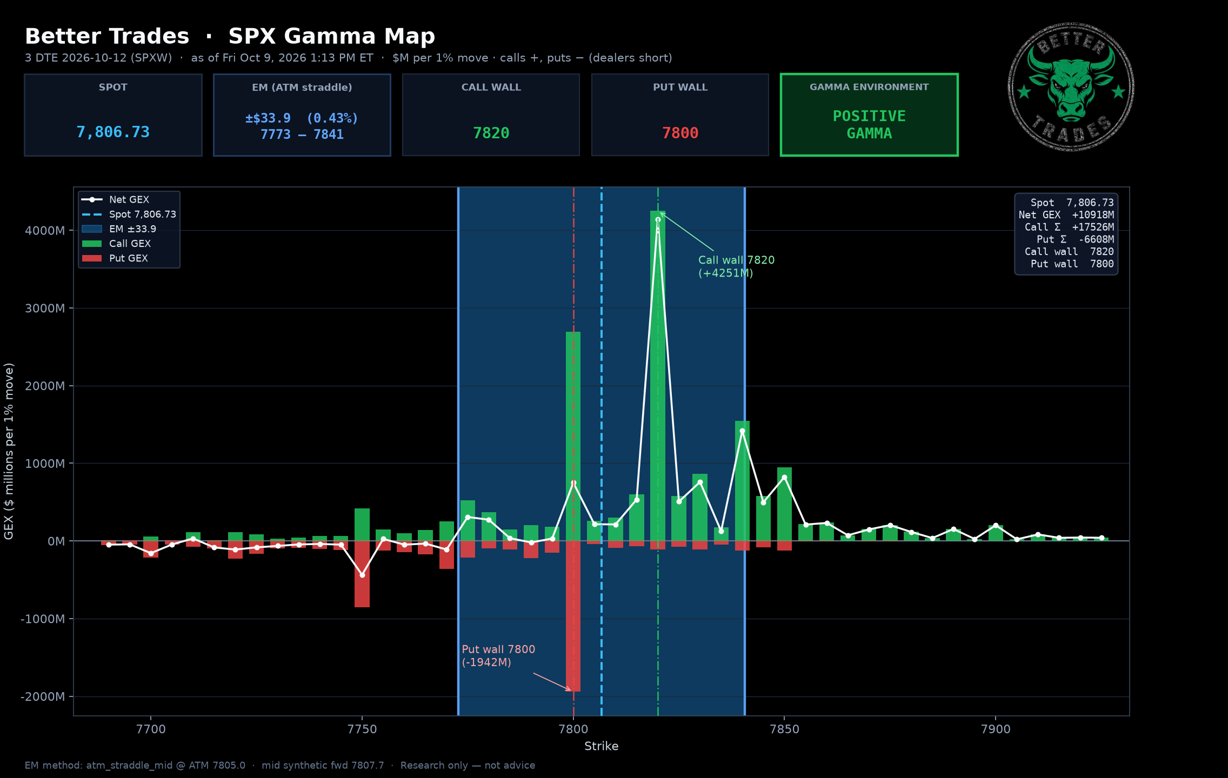
Task: Click the Strike x-axis title
Action: [602, 746]
